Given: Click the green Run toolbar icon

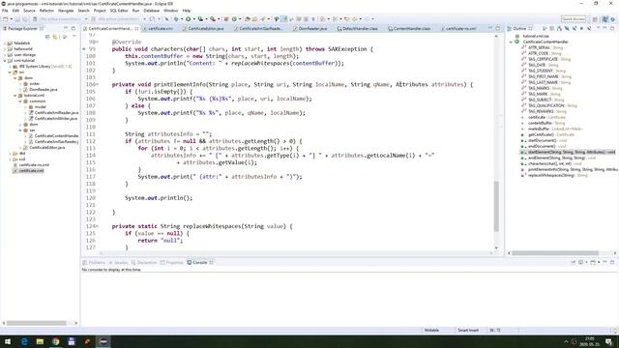Looking at the screenshot, I should [x=189, y=19].
